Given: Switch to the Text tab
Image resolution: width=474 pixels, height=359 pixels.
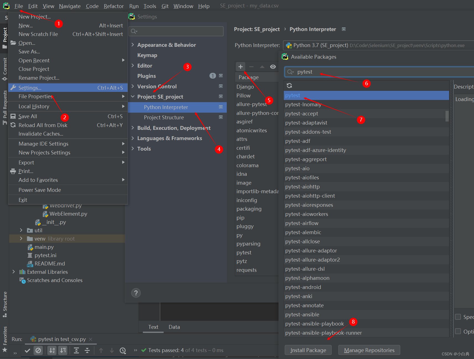Looking at the screenshot, I should 153,327.
